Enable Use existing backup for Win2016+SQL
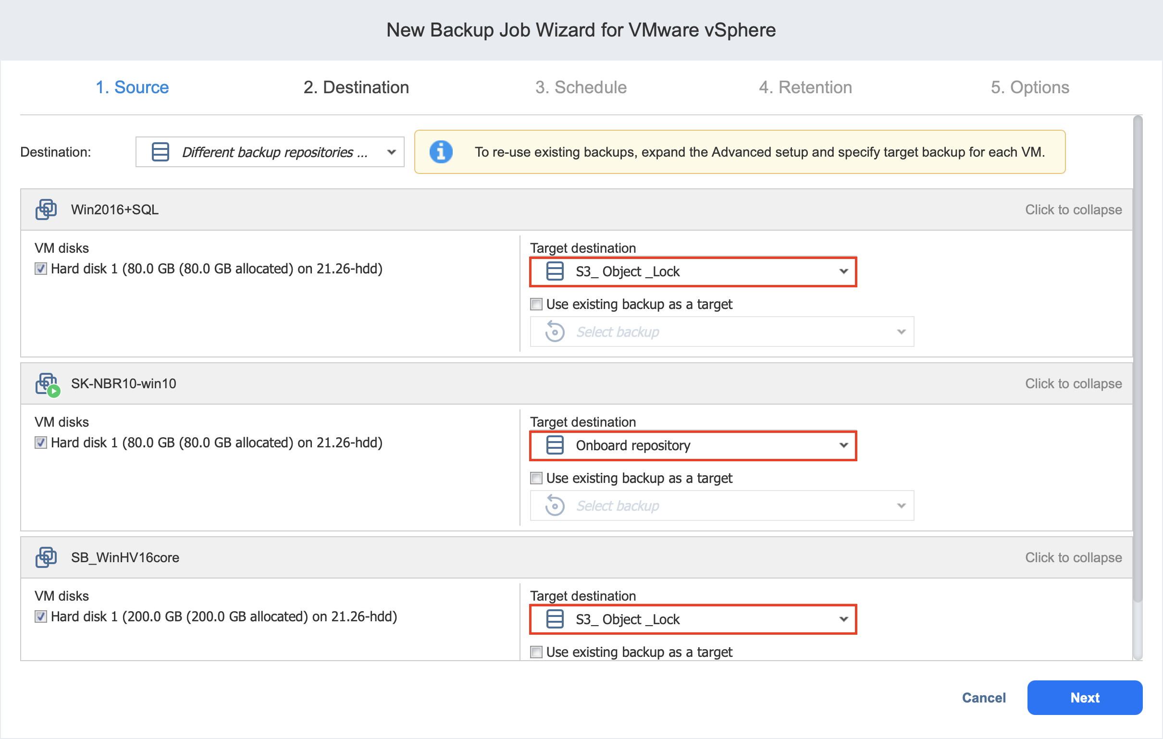The height and width of the screenshot is (739, 1163). (x=536, y=304)
